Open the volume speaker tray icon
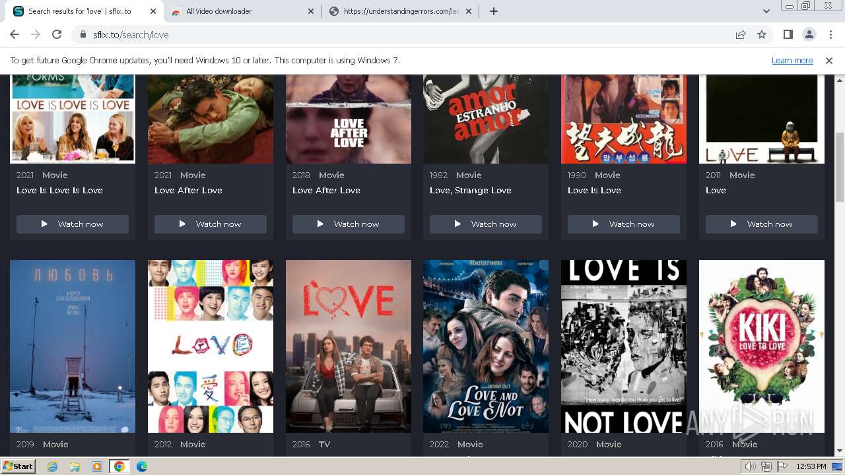845x475 pixels. (x=751, y=466)
